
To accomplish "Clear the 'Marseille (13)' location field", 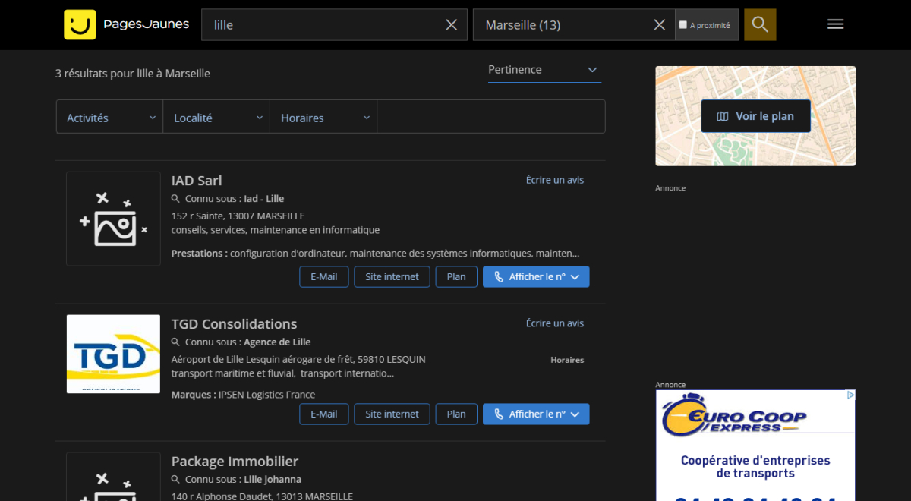I will [660, 25].
